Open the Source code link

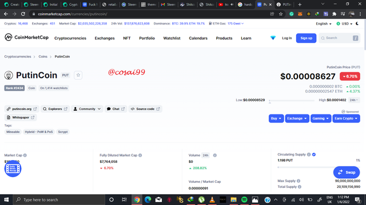click(x=145, y=109)
